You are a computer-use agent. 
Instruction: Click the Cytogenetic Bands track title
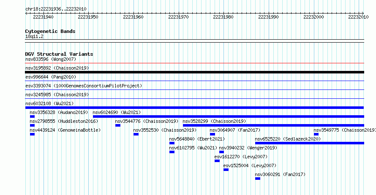50,31
